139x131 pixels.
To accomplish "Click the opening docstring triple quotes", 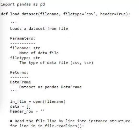I will [13, 22].
